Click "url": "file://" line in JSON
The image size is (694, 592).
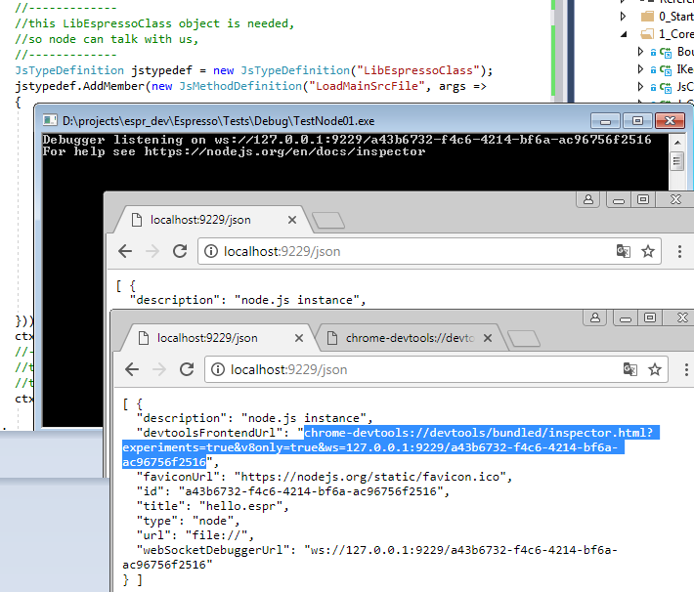tap(195, 535)
